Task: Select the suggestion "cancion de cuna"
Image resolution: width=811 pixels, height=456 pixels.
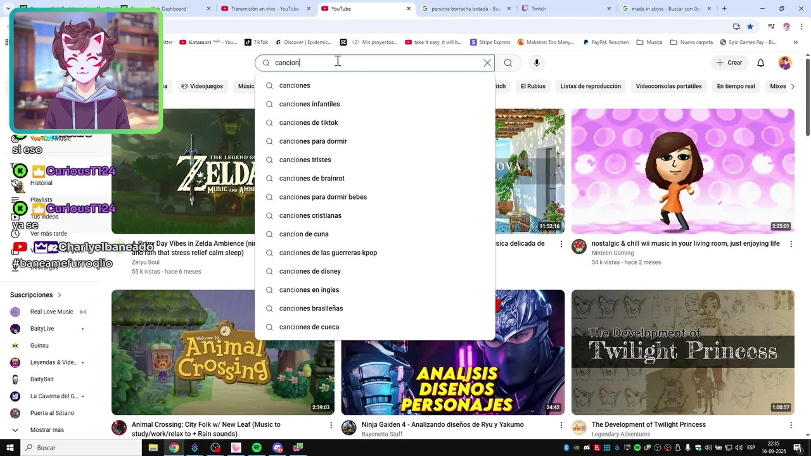Action: coord(374,234)
